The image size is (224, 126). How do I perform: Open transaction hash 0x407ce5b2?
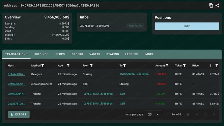pyautogui.click(x=16, y=84)
